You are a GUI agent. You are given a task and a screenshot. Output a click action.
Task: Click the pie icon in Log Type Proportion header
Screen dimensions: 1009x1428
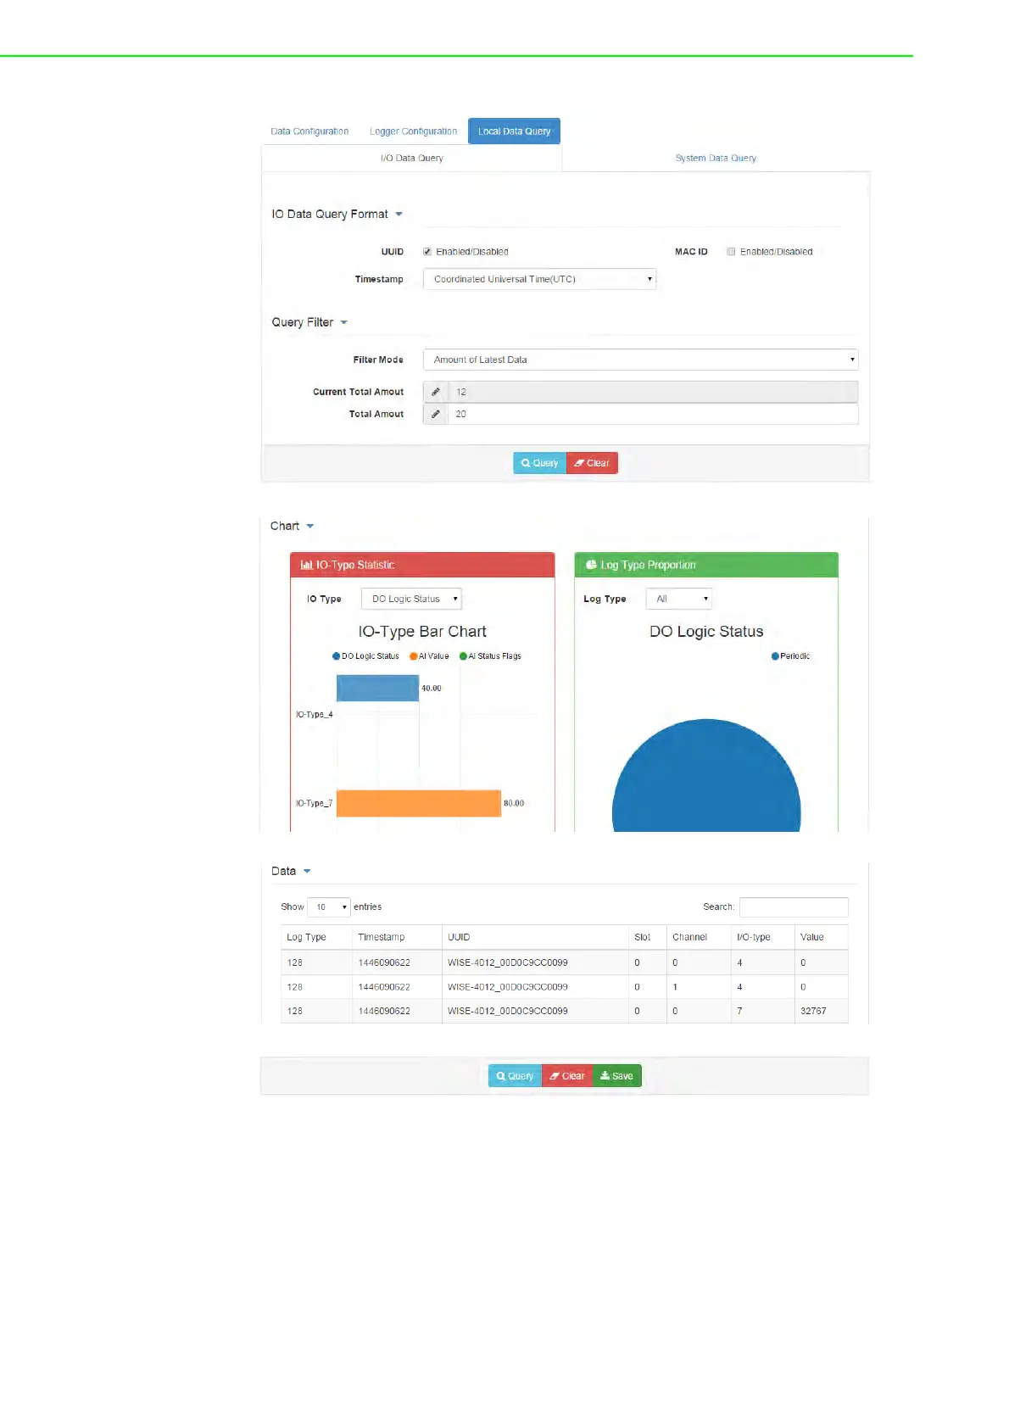pos(591,565)
